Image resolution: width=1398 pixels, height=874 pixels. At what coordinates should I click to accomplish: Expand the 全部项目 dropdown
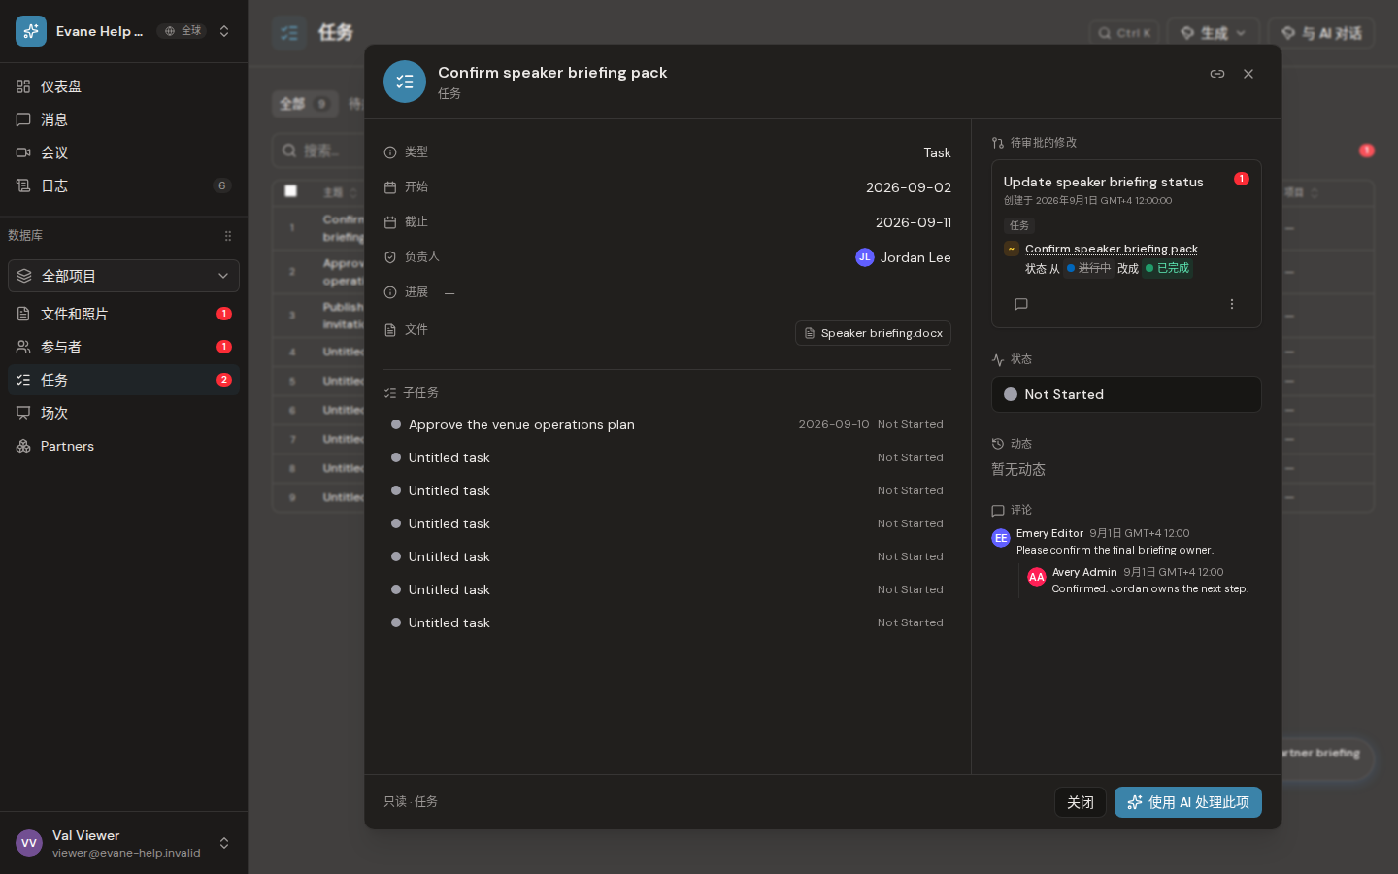tap(123, 276)
